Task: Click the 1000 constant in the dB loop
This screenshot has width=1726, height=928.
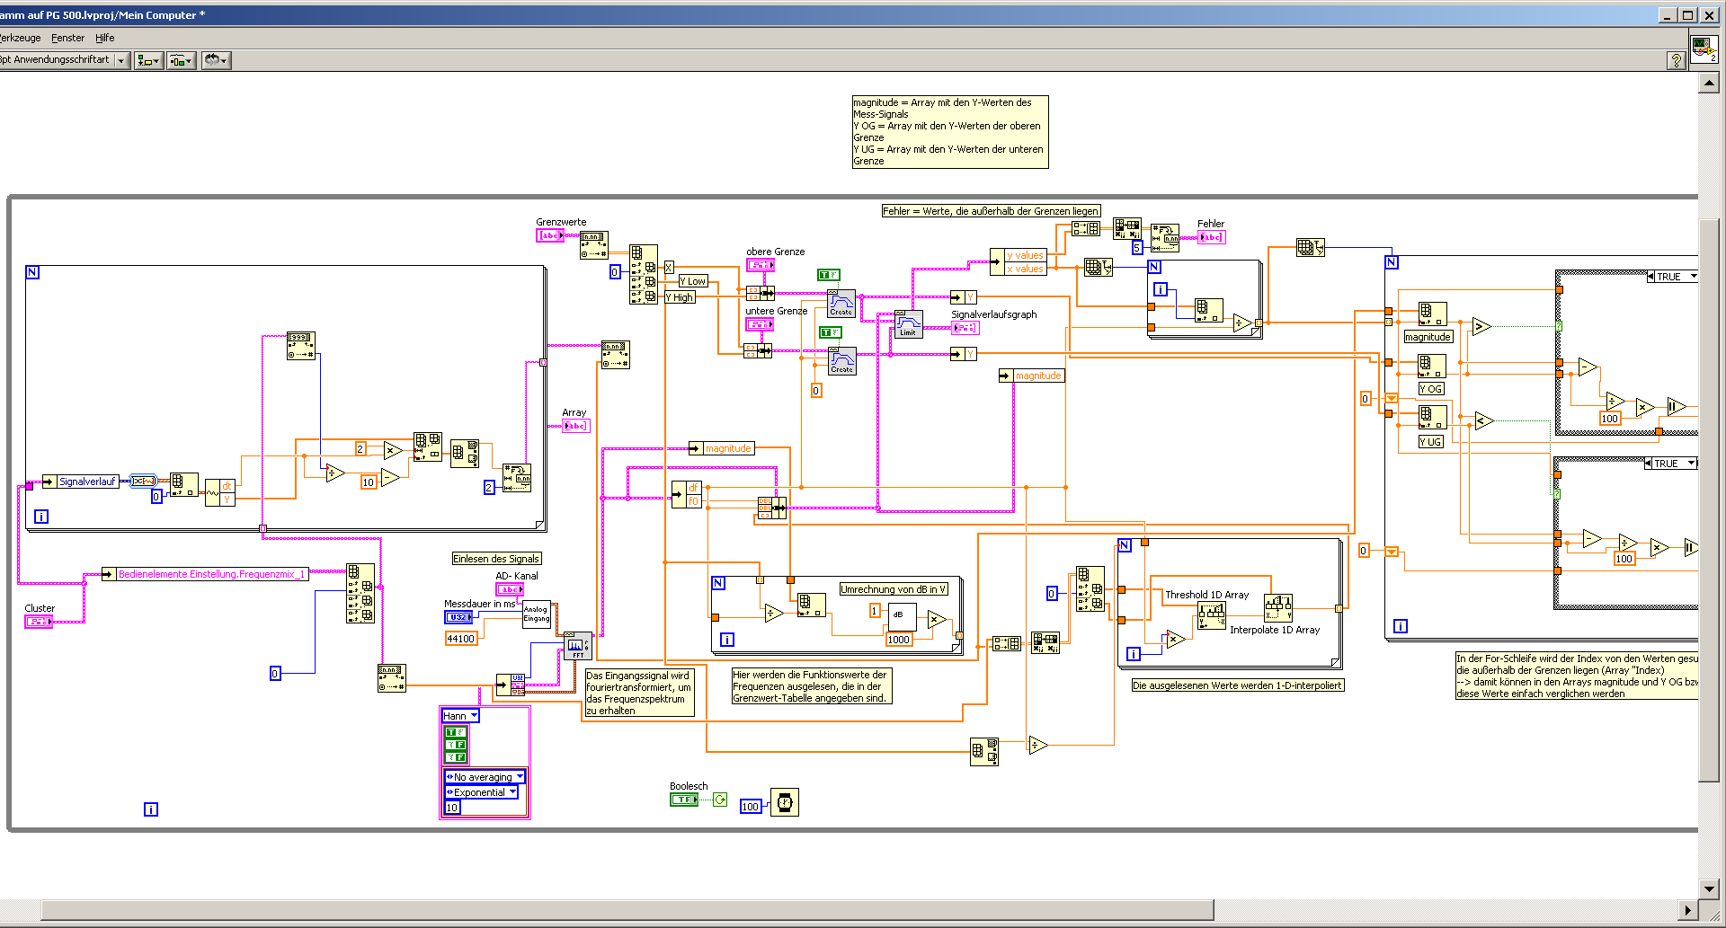Action: point(899,640)
